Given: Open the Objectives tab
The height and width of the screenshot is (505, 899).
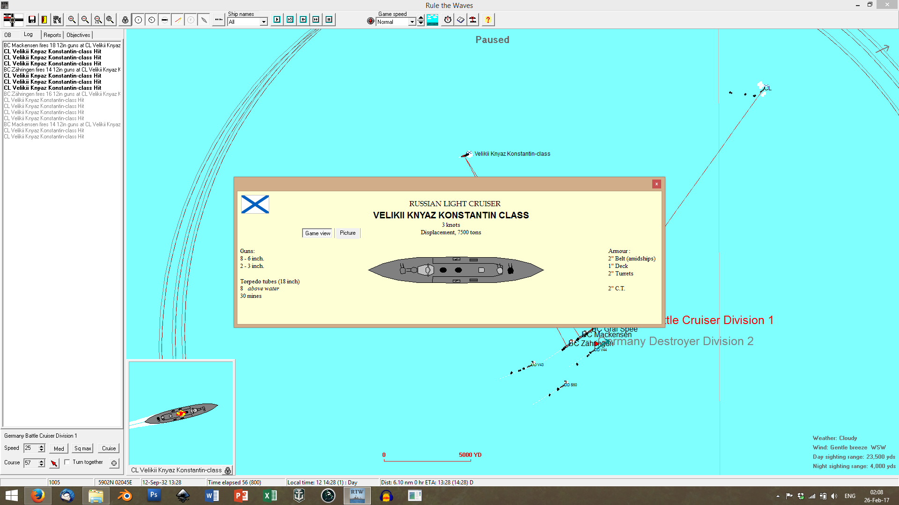Looking at the screenshot, I should 78,35.
